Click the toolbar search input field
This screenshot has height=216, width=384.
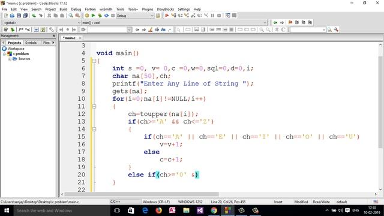[107, 29]
